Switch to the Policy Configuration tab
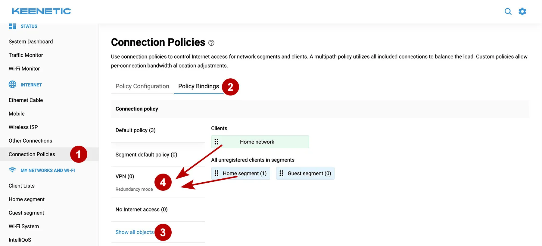Screen dimensions: 542x246 pos(142,86)
